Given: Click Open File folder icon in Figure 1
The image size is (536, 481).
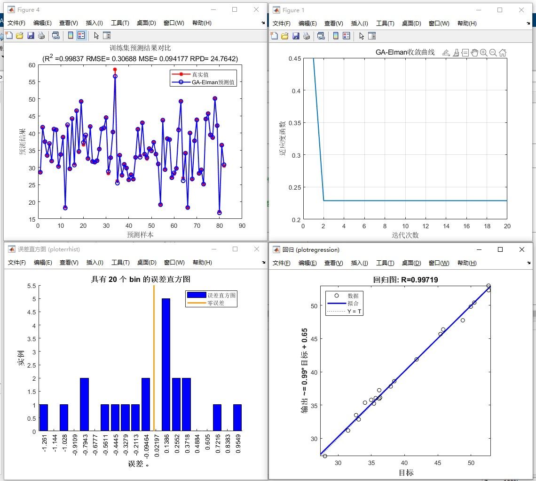Looking at the screenshot, I should [285, 36].
